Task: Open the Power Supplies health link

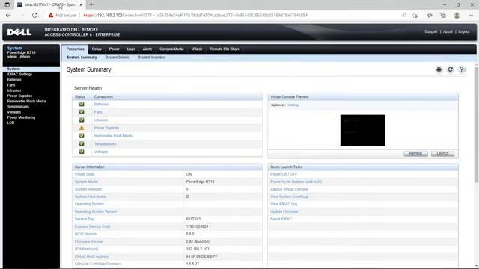Action: pyautogui.click(x=106, y=128)
